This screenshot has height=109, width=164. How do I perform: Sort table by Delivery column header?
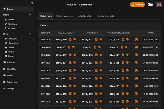(x=45, y=33)
